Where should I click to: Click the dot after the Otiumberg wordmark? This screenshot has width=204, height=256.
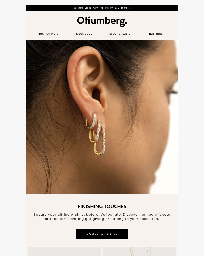tap(126, 23)
